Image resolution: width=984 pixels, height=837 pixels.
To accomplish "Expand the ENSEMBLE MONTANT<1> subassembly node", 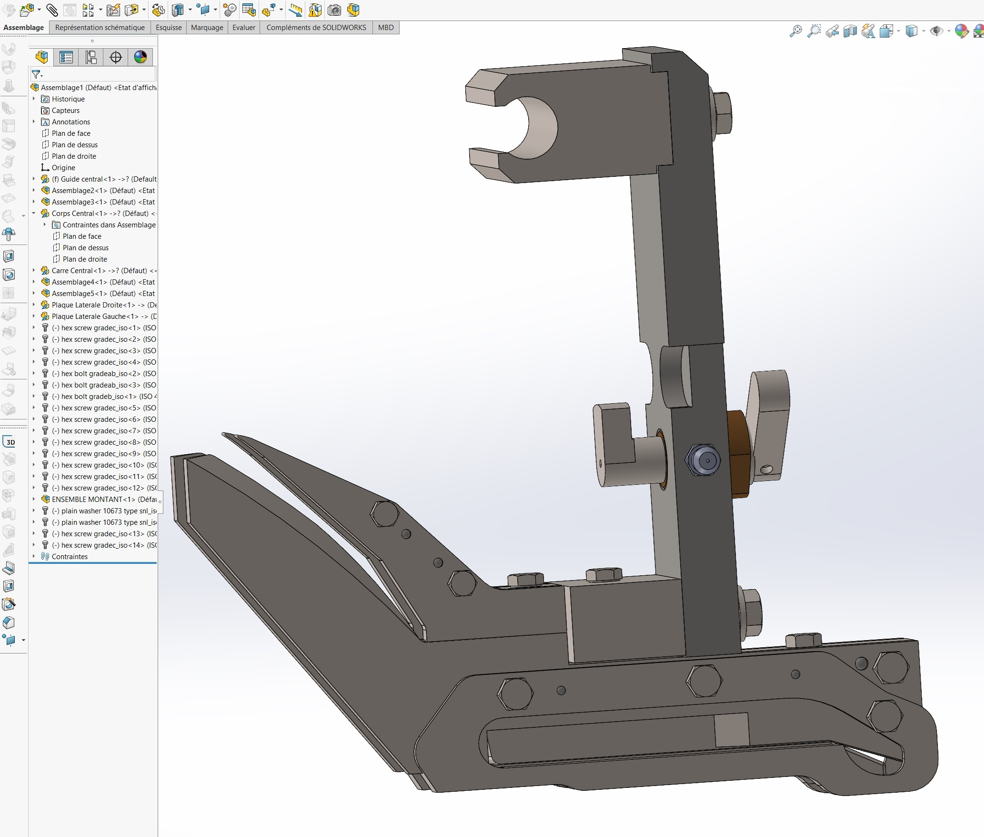I will pyautogui.click(x=34, y=499).
